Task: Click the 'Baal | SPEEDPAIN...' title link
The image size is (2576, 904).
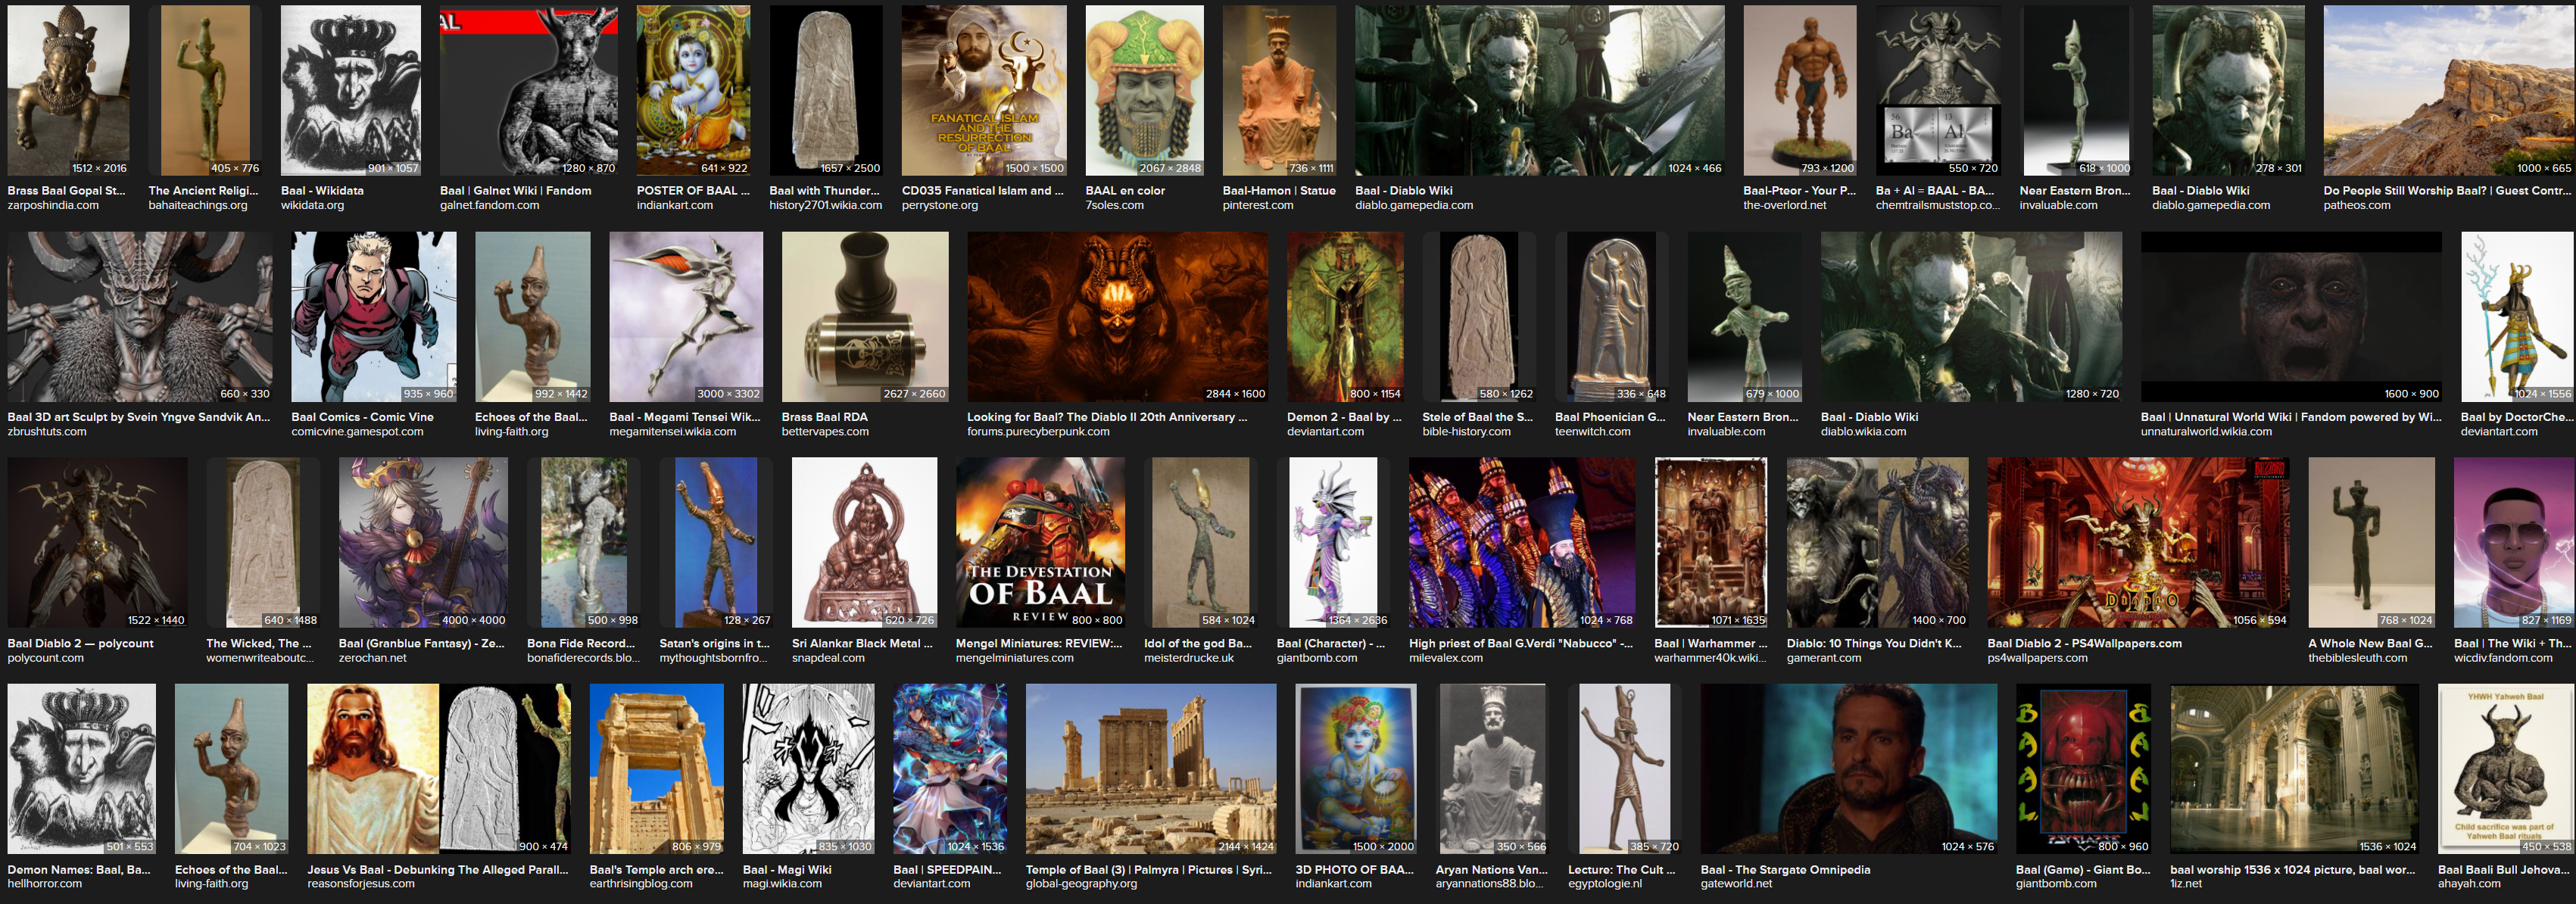Action: tap(948, 870)
